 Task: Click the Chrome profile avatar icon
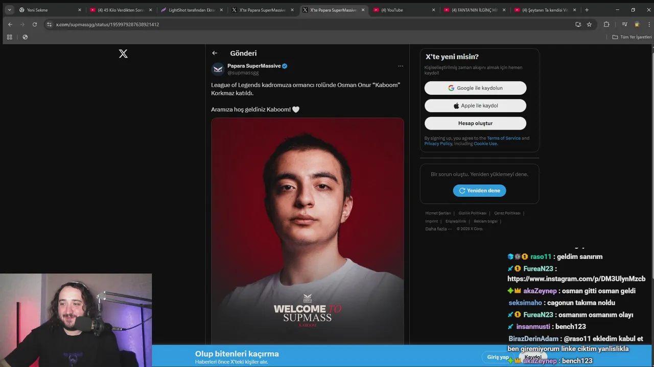tap(637, 24)
